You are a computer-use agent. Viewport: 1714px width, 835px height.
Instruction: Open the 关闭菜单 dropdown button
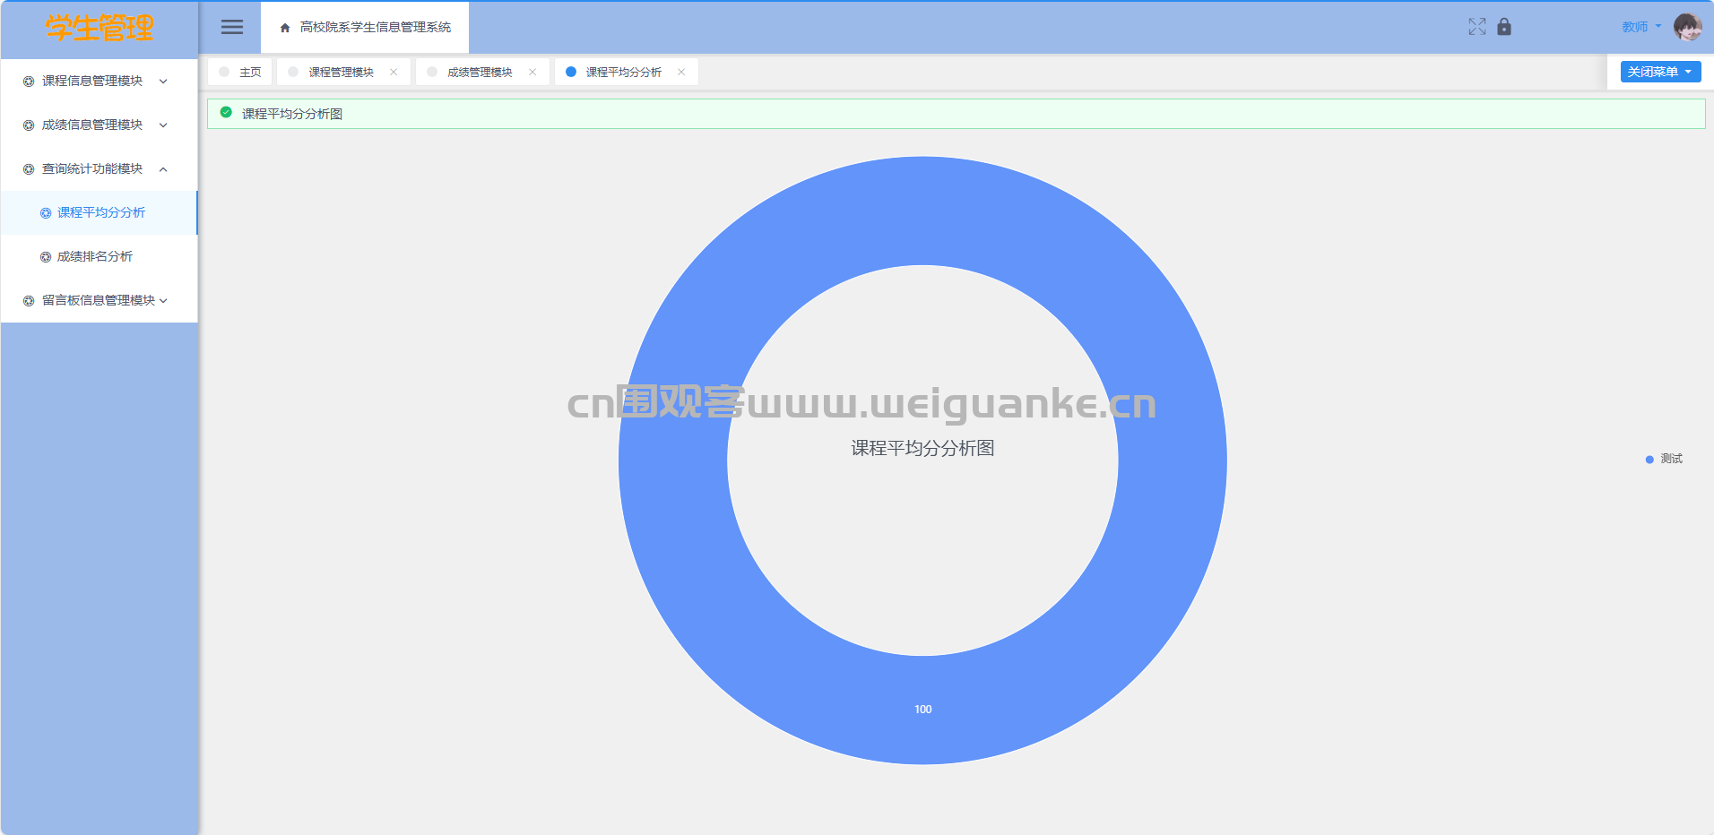[x=1659, y=72]
